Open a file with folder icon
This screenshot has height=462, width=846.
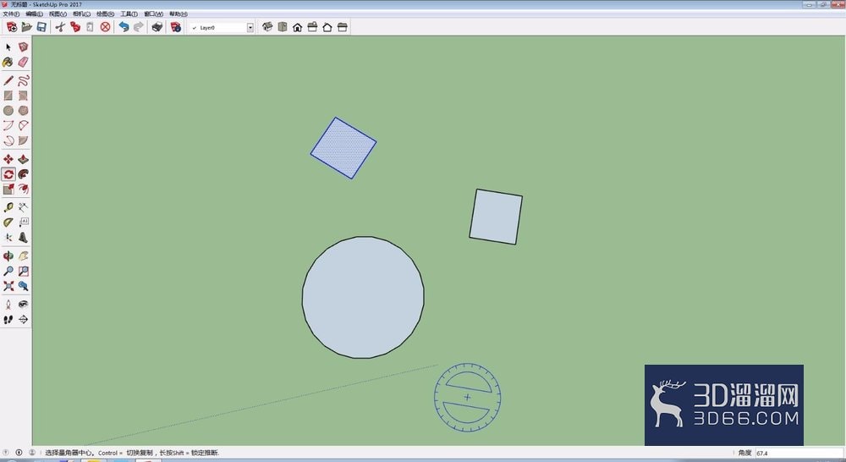click(26, 27)
